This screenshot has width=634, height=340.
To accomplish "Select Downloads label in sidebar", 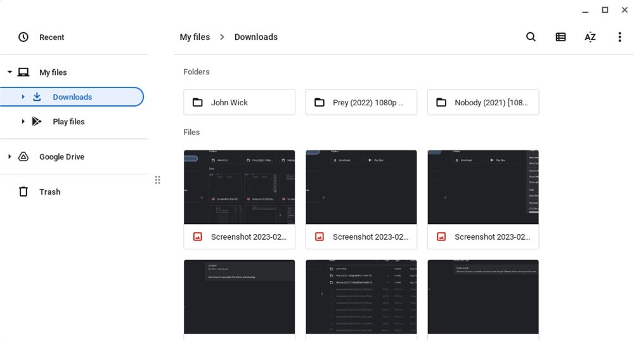I will (x=72, y=97).
